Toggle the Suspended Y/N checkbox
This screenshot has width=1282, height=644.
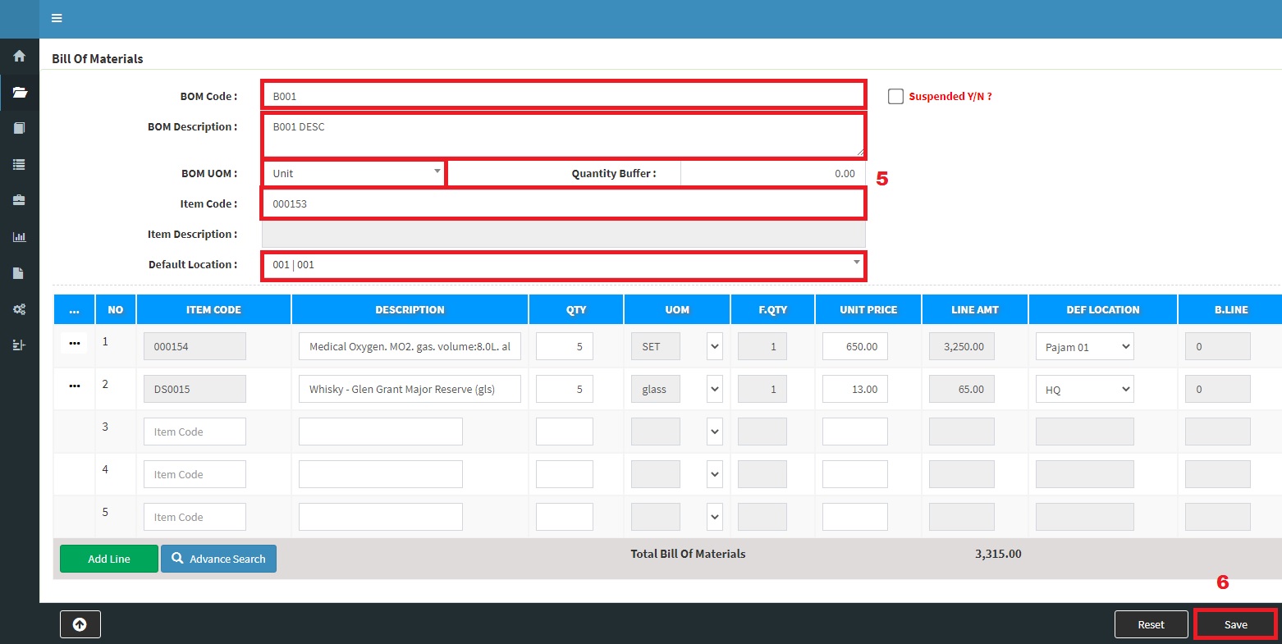[x=895, y=97]
